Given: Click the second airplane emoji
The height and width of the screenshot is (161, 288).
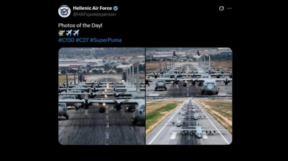Looking at the screenshot, I should 76,33.
